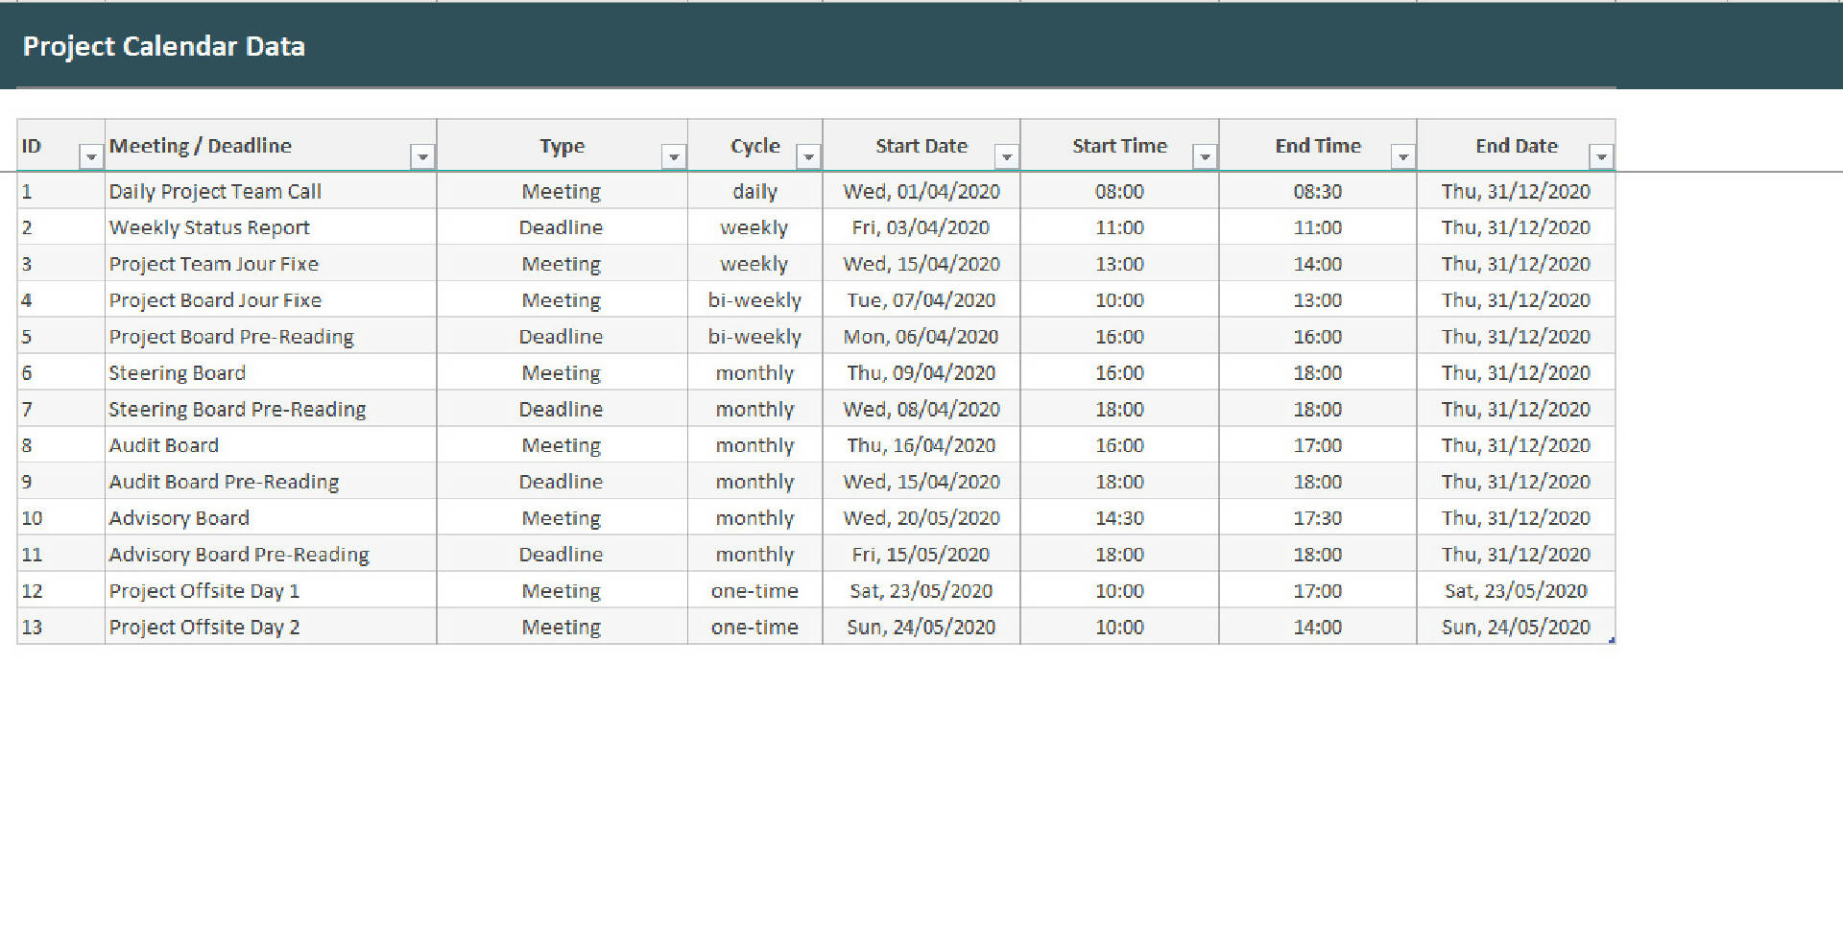
Task: Open the Start Date filter dropdown
Action: pos(1006,155)
